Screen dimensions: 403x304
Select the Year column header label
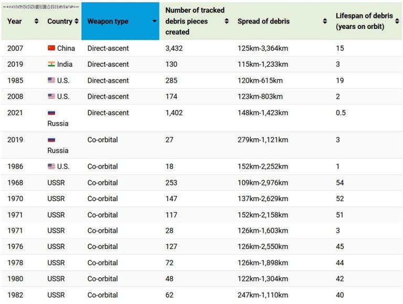point(14,21)
